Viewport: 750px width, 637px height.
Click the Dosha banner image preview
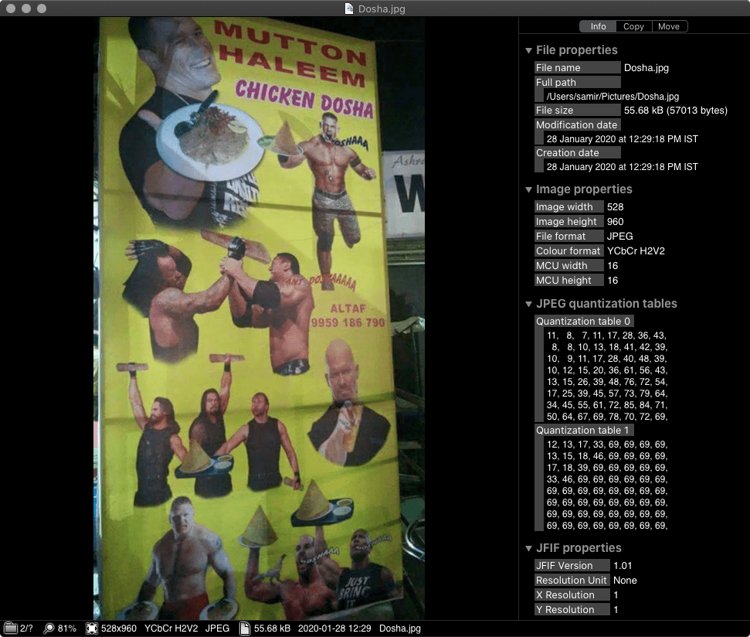(260, 318)
